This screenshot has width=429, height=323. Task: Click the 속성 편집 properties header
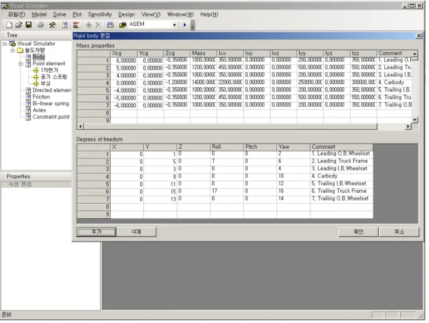click(x=36, y=184)
